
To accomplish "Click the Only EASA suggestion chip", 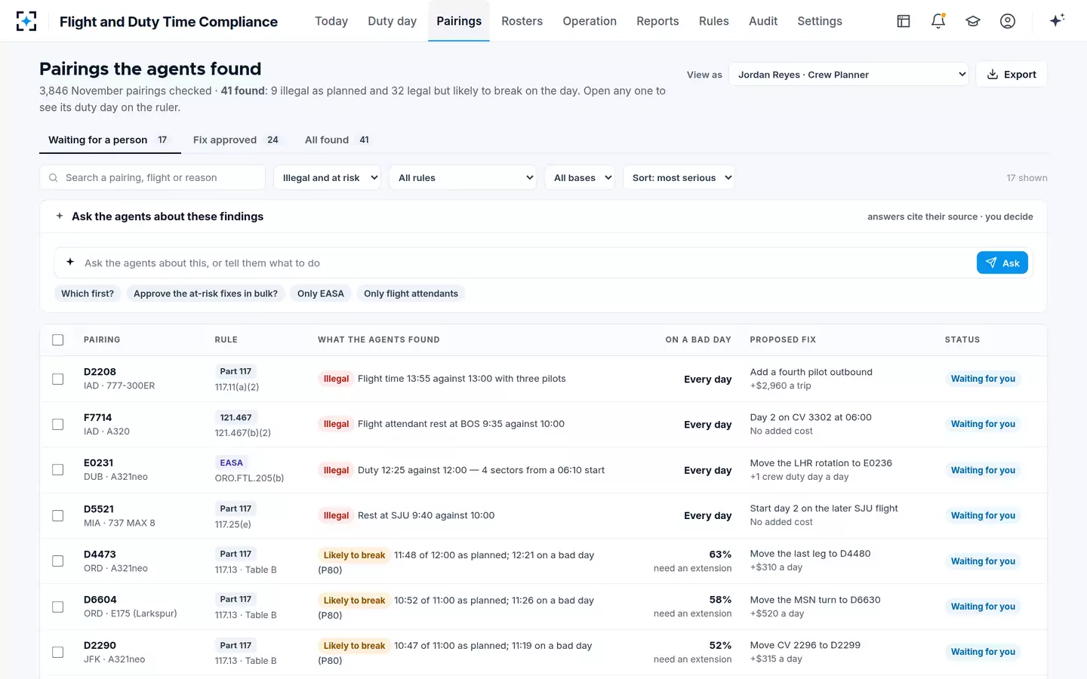I will click(321, 293).
